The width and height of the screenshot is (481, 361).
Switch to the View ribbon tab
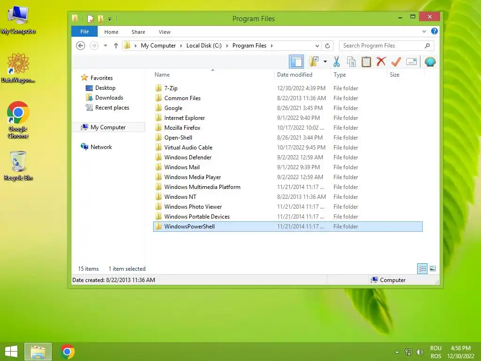coord(164,32)
